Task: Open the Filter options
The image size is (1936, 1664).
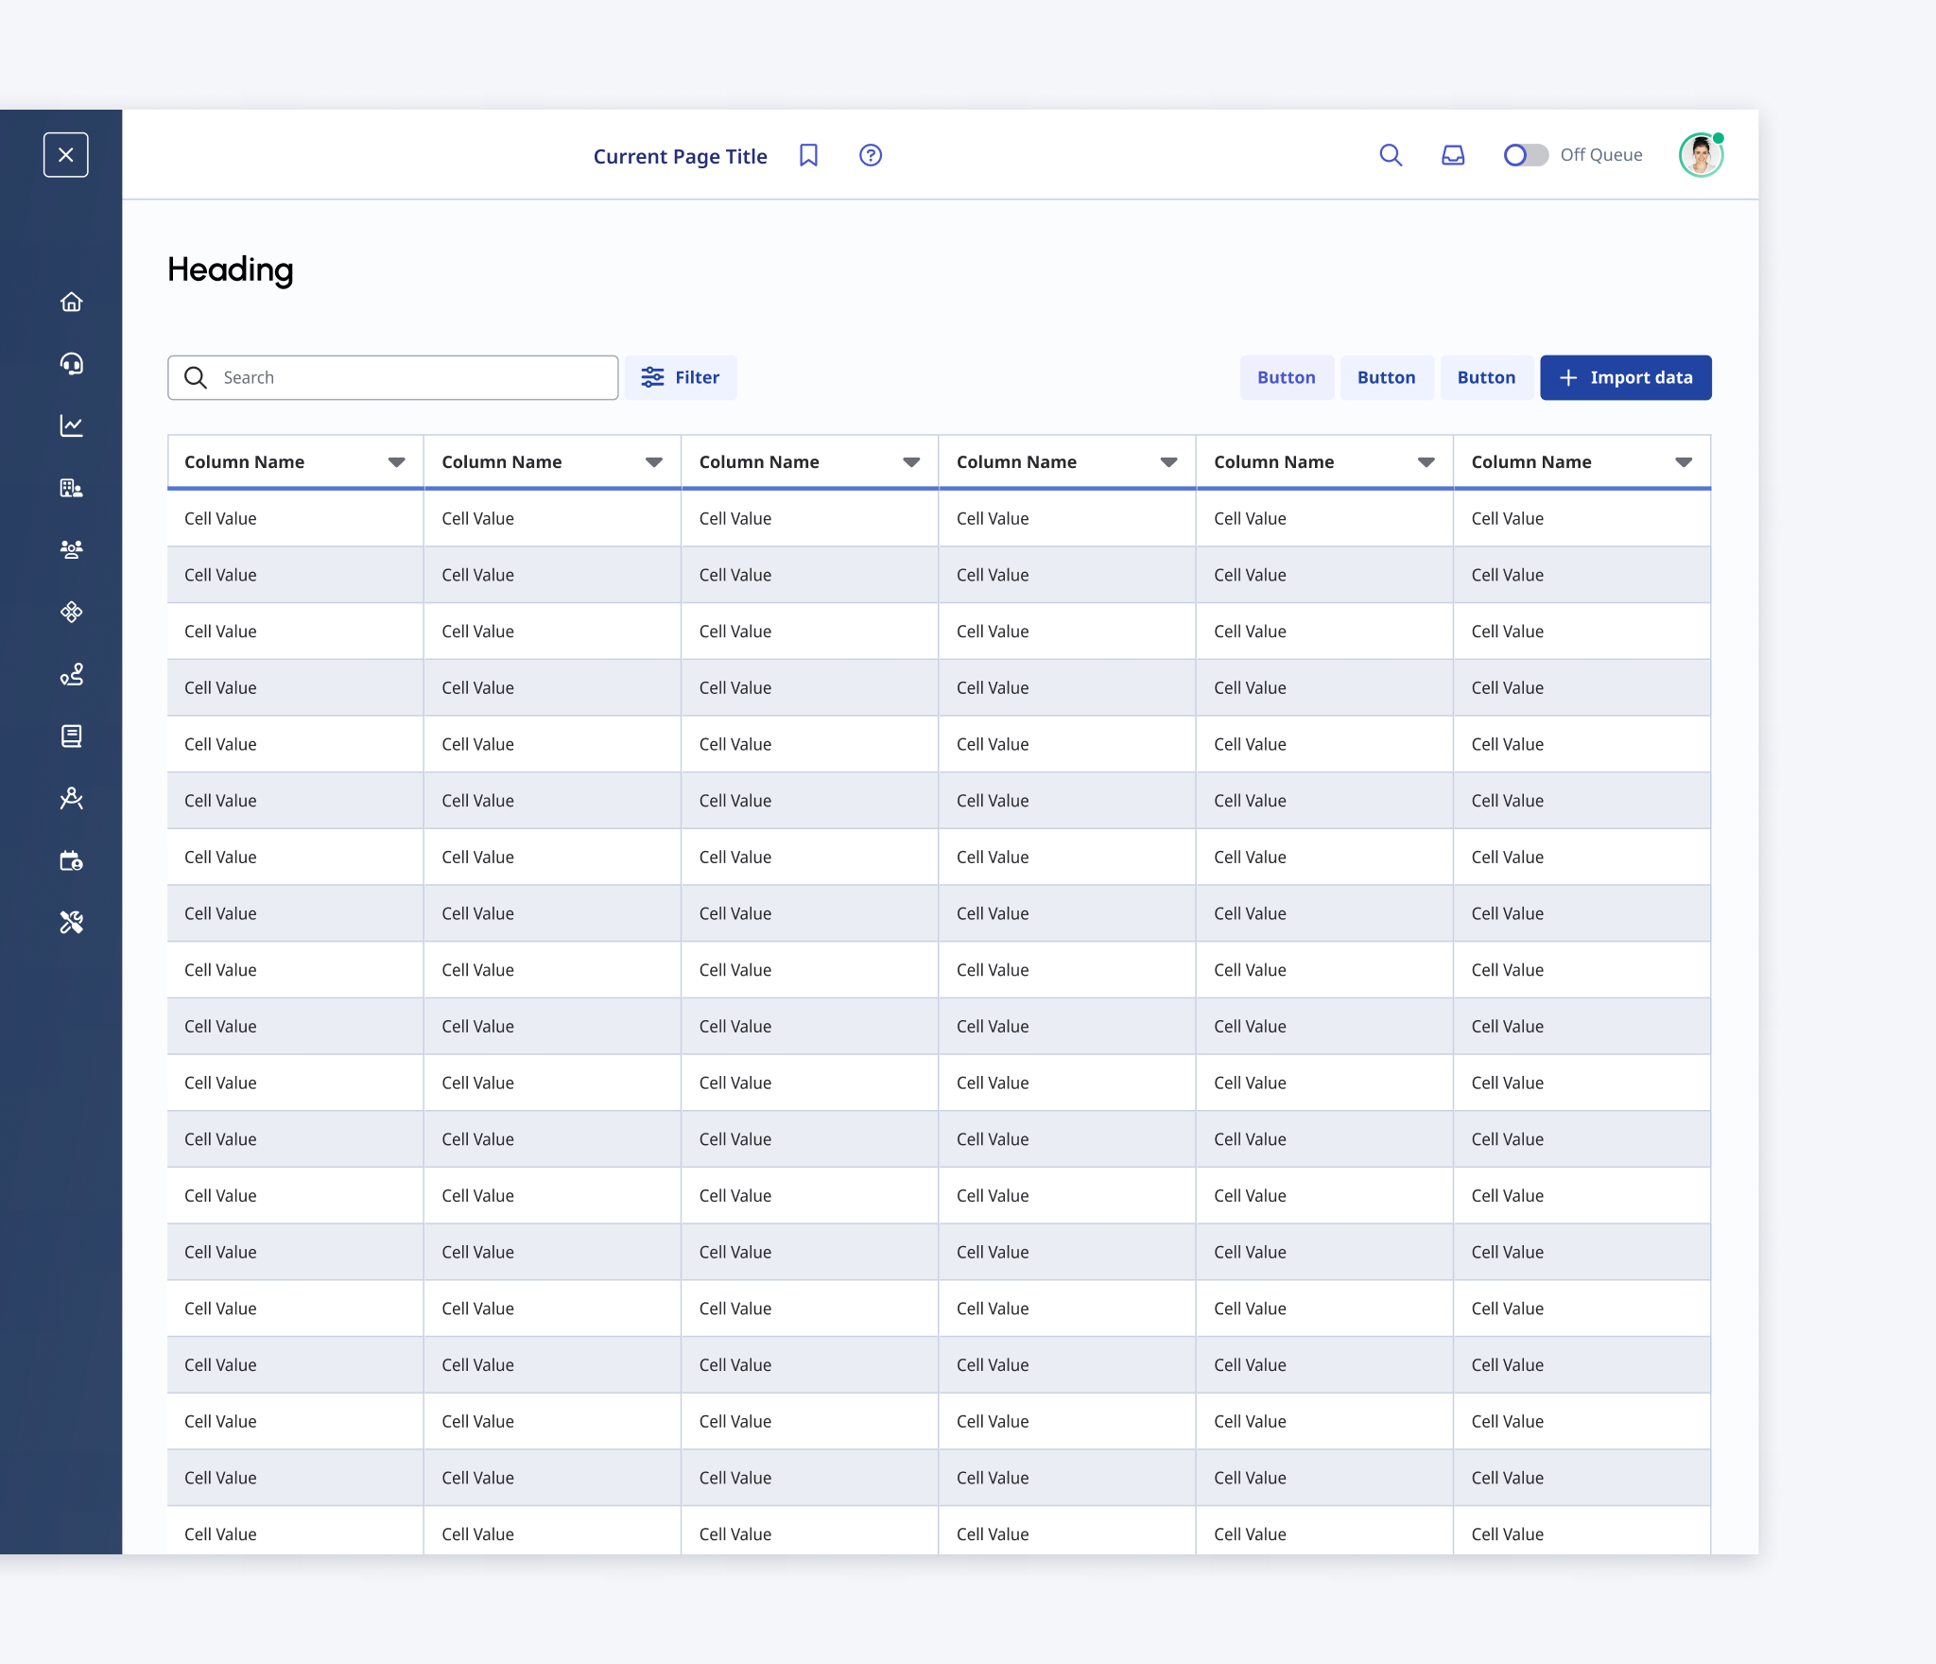Action: click(681, 377)
